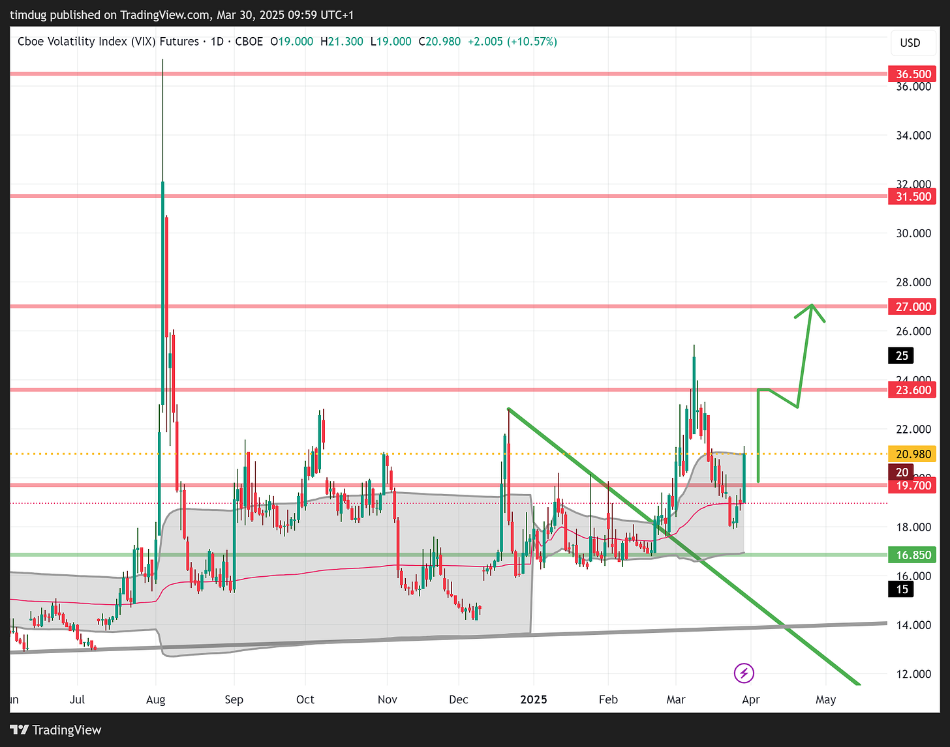950x747 pixels.
Task: Click the 28.000 price axis tick
Action: [x=913, y=282]
